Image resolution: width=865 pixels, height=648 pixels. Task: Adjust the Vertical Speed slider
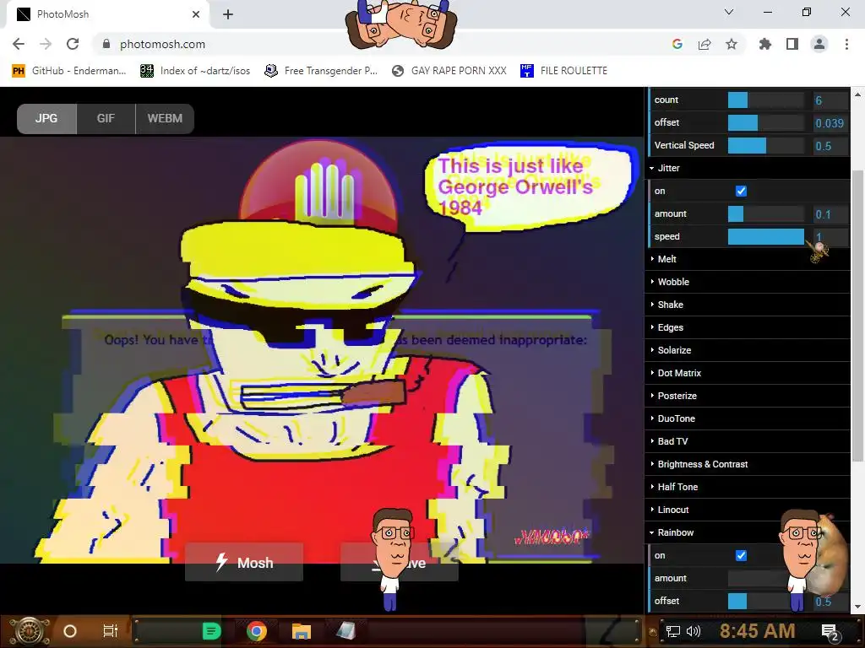(765, 145)
